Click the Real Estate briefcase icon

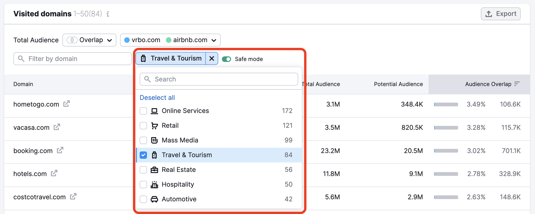[x=154, y=170]
